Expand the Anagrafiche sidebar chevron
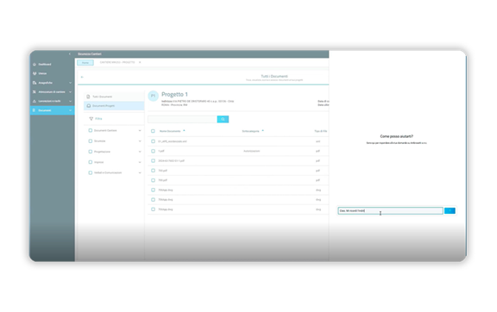 (70, 83)
